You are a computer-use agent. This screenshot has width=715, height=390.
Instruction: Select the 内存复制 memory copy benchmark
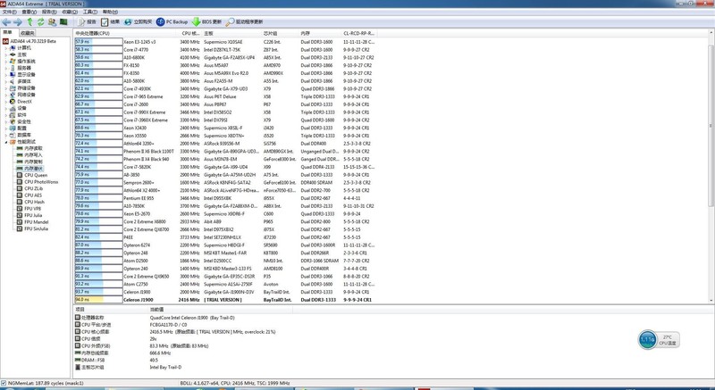point(29,162)
